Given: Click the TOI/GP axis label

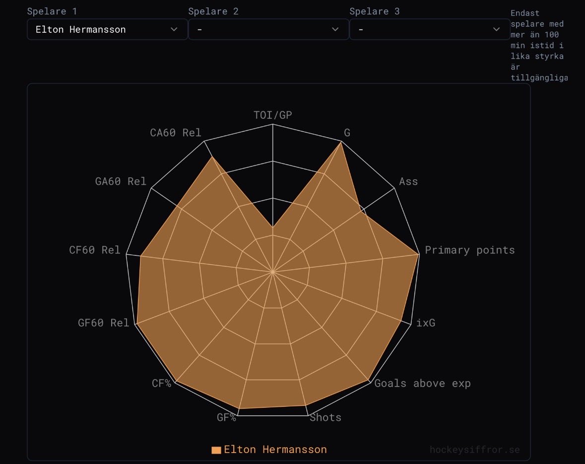Looking at the screenshot, I should (x=273, y=115).
